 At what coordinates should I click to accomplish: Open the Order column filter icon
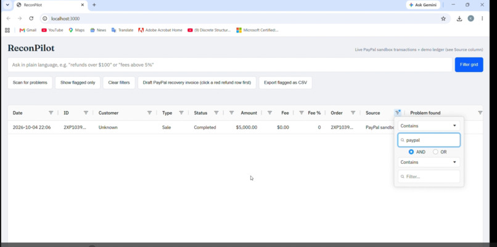[353, 113]
